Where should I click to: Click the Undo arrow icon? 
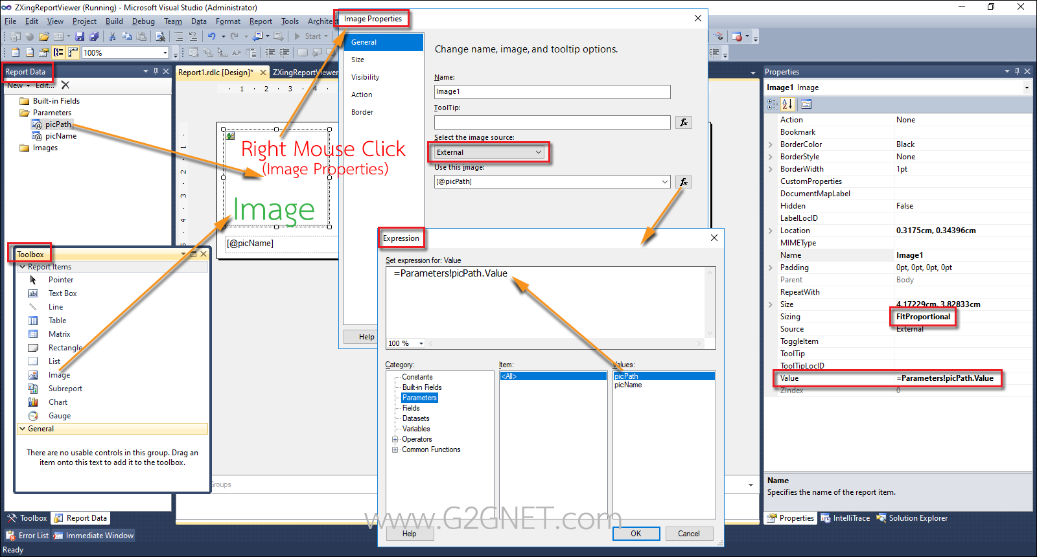pos(211,36)
